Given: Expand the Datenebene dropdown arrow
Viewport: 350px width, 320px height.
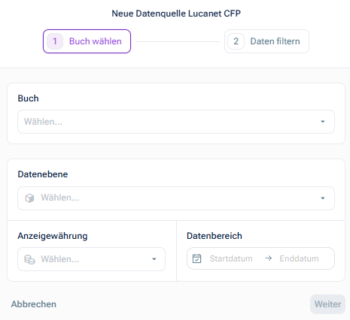Looking at the screenshot, I should click(323, 198).
